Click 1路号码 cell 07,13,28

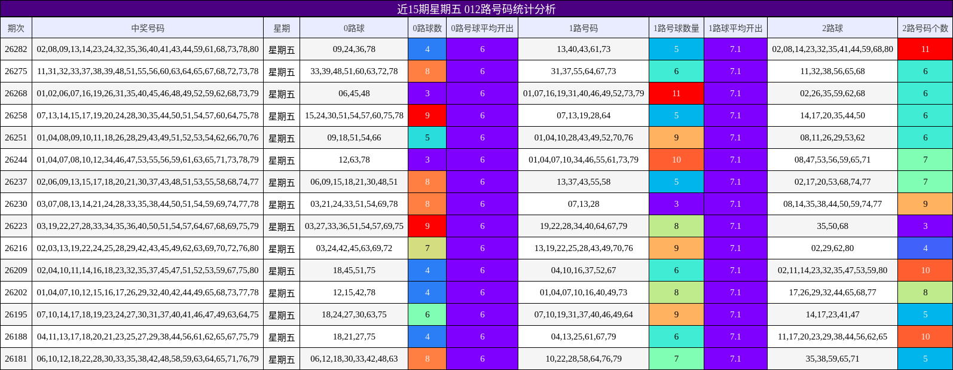coord(584,204)
